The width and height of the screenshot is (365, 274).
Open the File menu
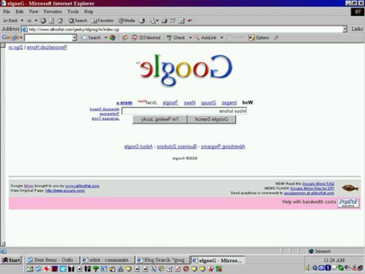click(6, 11)
